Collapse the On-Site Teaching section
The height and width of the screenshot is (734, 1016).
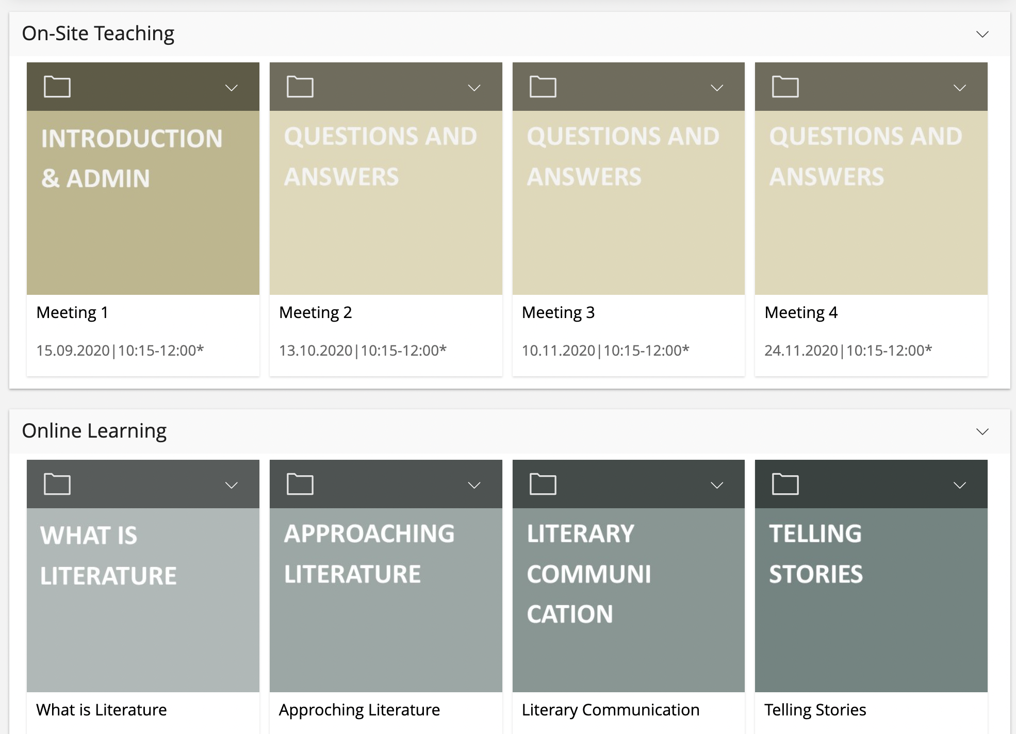tap(982, 34)
